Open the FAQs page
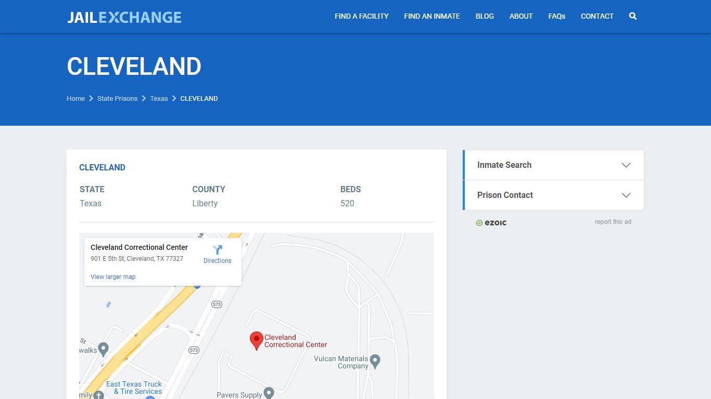The image size is (711, 399). (557, 16)
